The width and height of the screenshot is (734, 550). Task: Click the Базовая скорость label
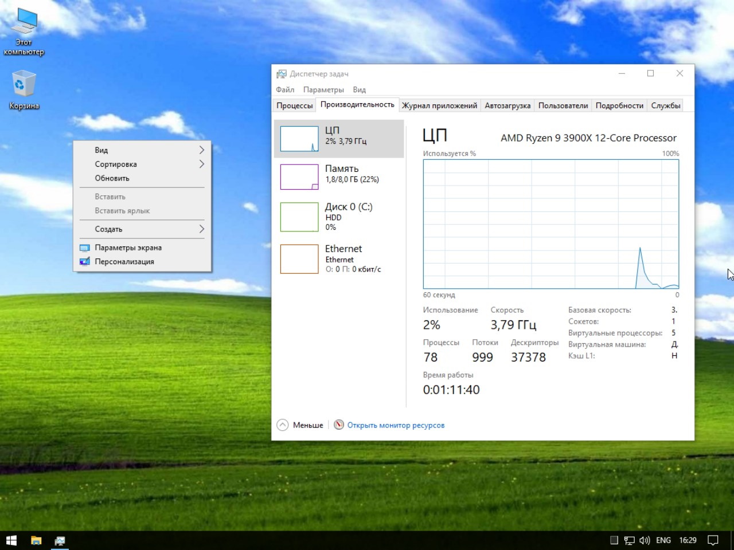(600, 310)
